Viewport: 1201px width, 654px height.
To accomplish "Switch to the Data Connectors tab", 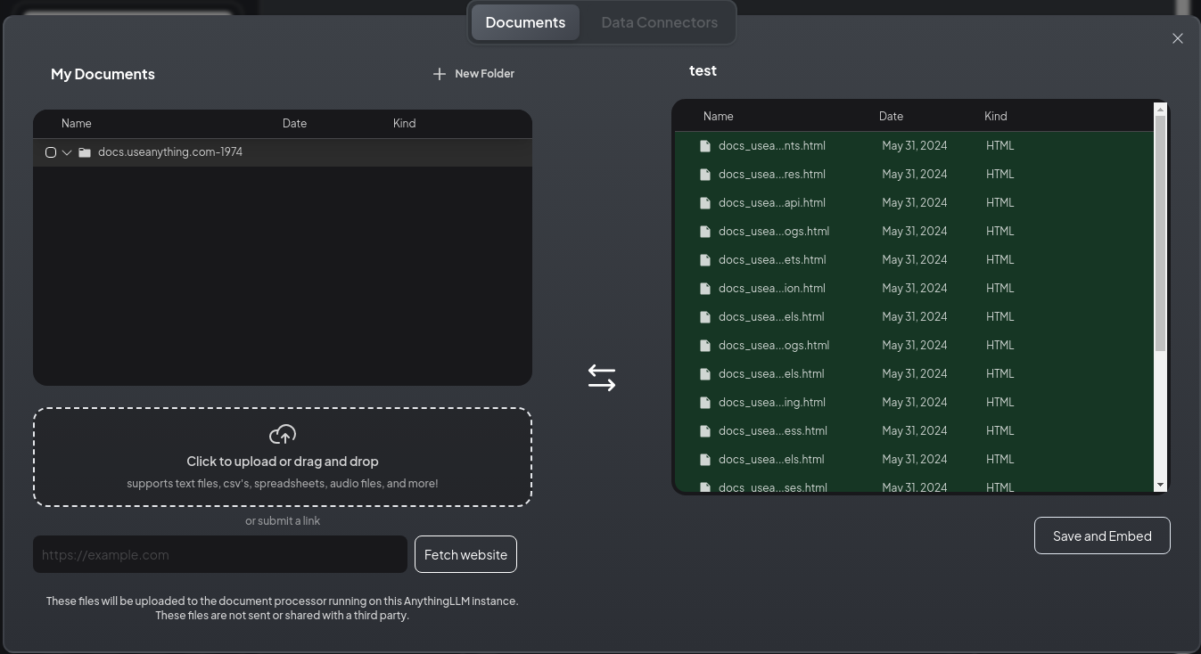I will point(660,22).
